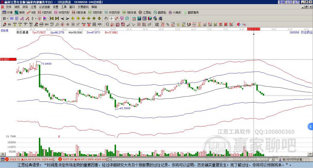
Task: Click the black right arrow icon
Action: [x=68, y=19]
